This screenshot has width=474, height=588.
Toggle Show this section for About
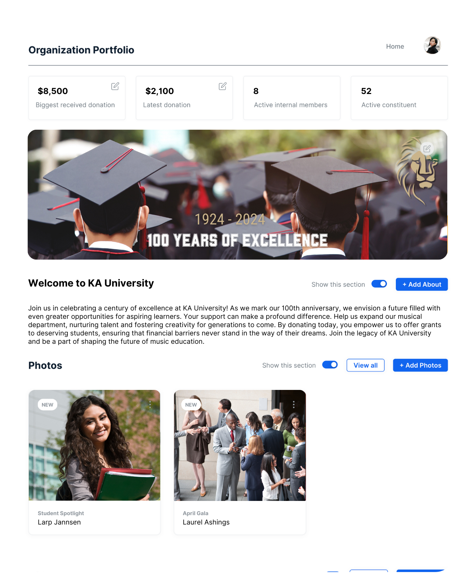[x=379, y=284]
